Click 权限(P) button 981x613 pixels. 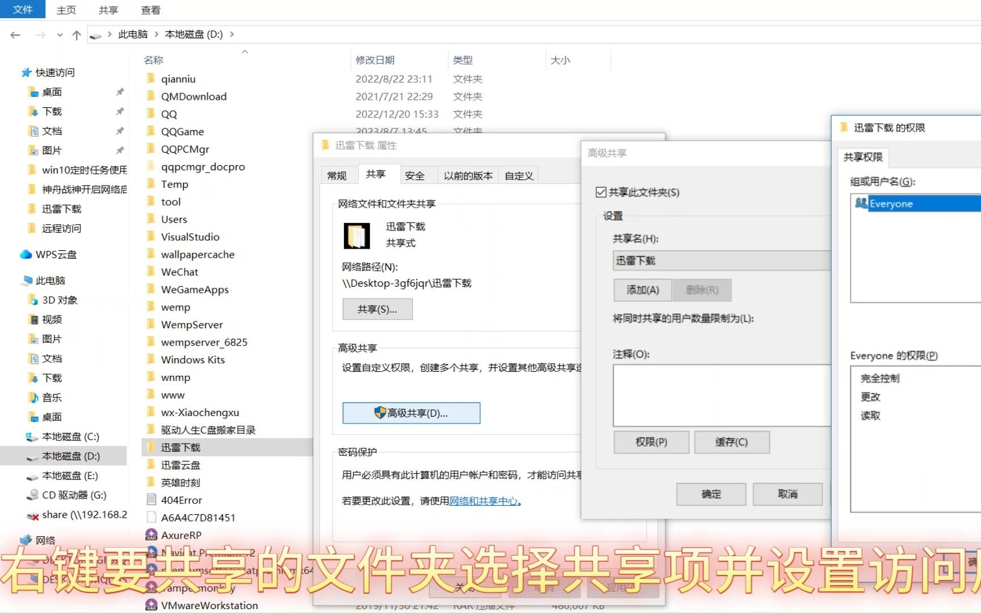pos(651,442)
